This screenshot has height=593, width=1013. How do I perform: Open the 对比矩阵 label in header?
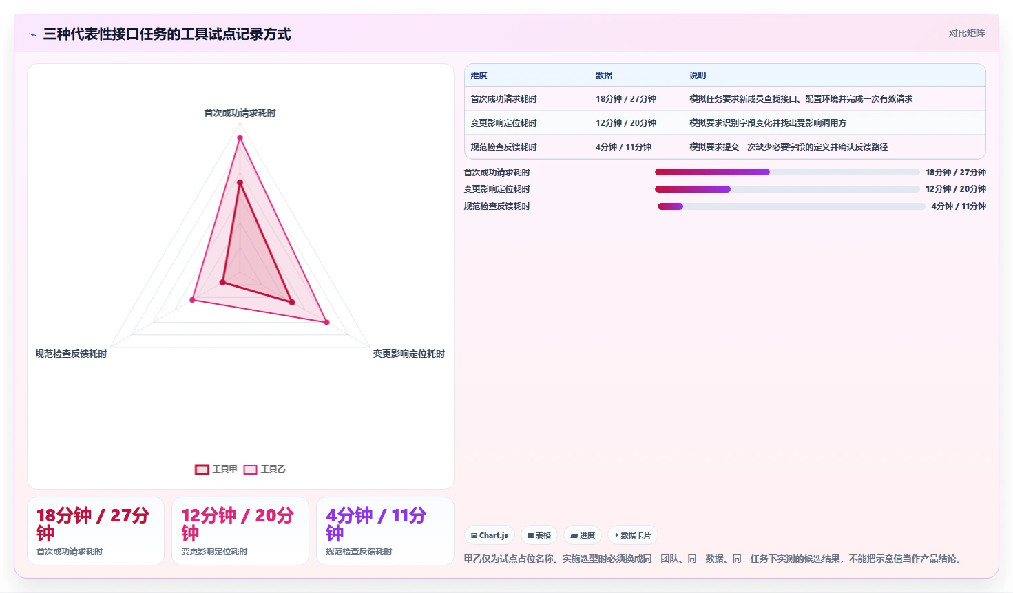tap(966, 33)
